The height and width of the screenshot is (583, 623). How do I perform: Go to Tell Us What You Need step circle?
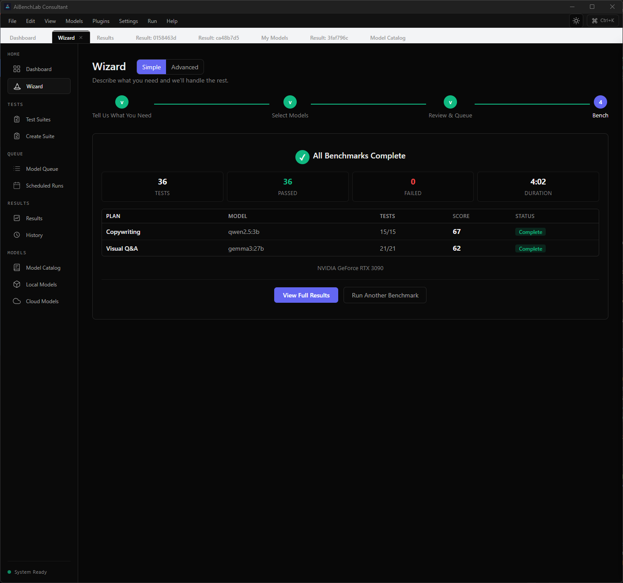click(x=122, y=102)
